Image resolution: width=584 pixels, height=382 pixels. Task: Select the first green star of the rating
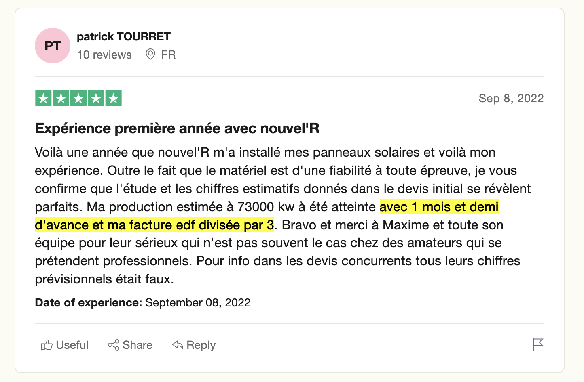[x=43, y=98]
